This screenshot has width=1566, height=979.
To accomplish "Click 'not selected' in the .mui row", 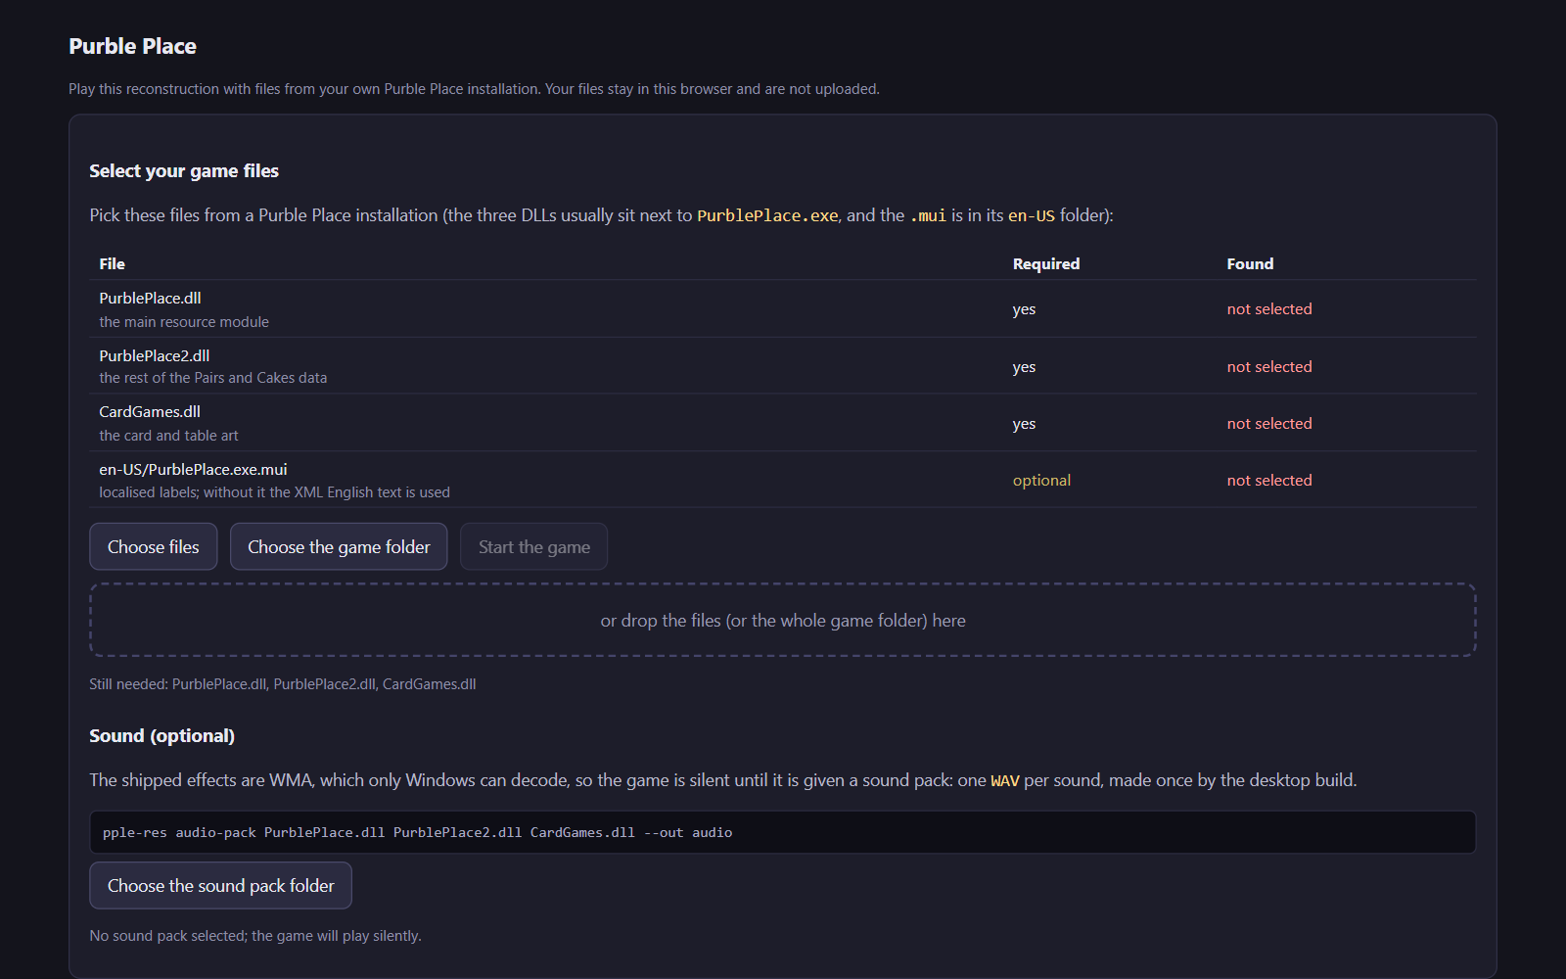I will (1269, 480).
